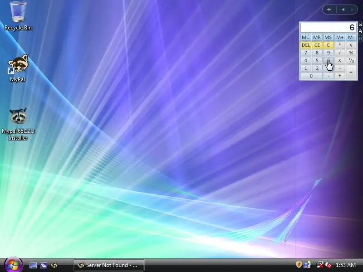Image resolution: width=363 pixels, height=272 pixels.
Task: Open Windows Security Alerts shield tray icon
Action: pyautogui.click(x=299, y=264)
